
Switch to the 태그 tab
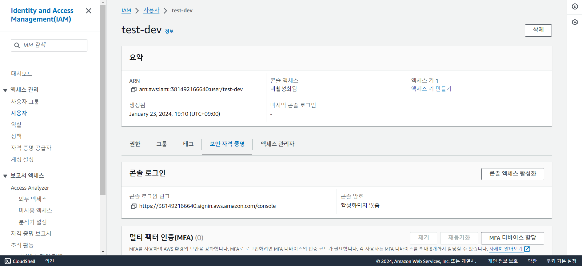coord(188,144)
